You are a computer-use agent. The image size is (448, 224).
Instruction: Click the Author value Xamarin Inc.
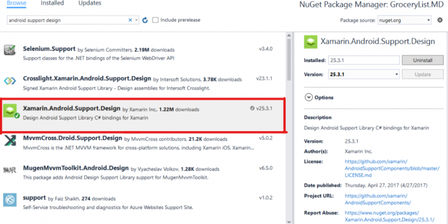tap(358, 151)
